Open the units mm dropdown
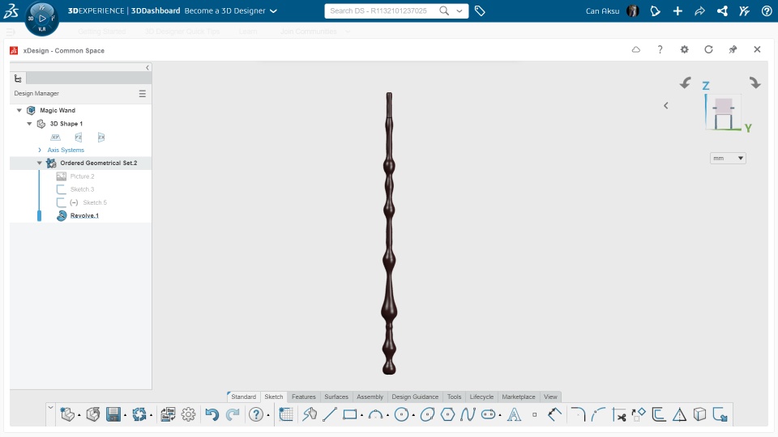 click(x=728, y=158)
